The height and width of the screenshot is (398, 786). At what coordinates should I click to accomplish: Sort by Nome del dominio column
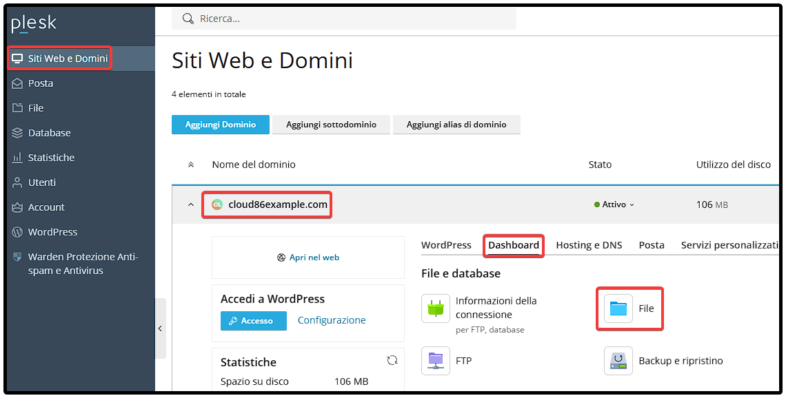point(254,165)
